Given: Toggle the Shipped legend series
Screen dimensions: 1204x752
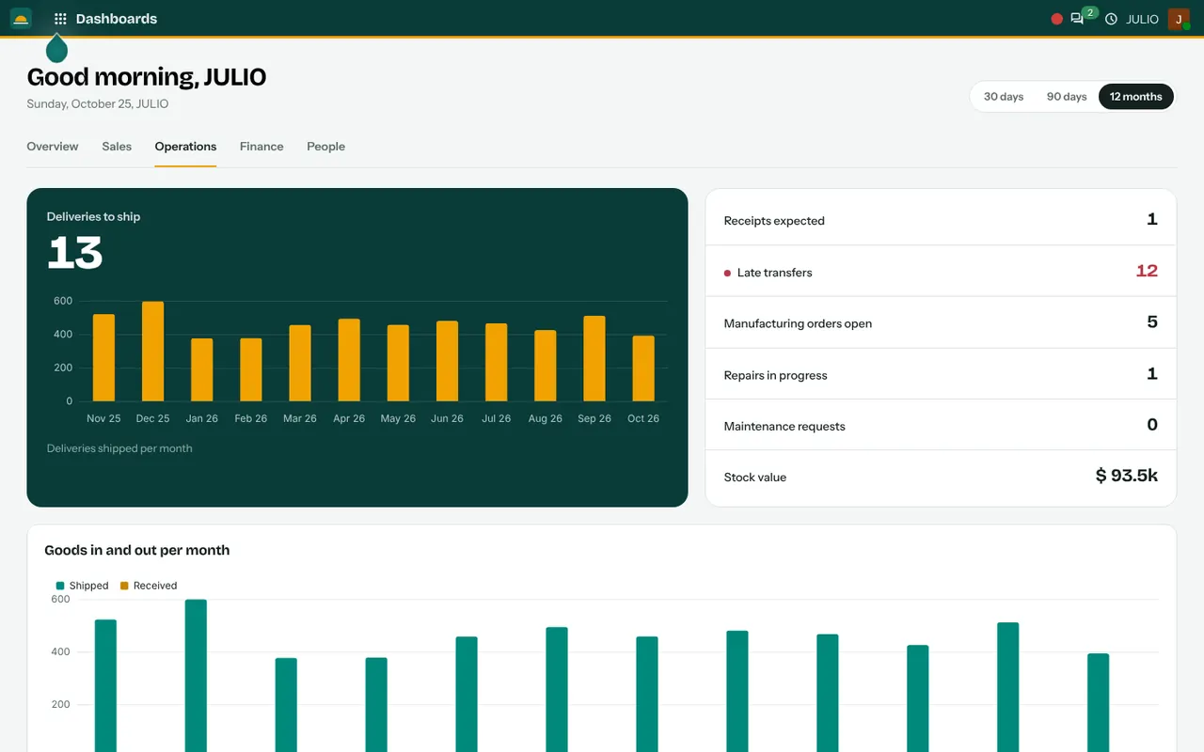Looking at the screenshot, I should 83,586.
